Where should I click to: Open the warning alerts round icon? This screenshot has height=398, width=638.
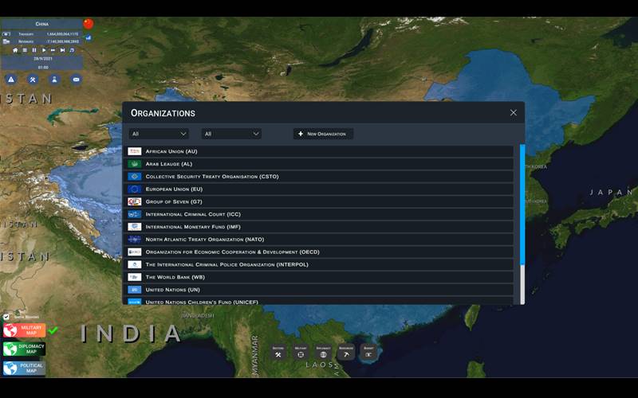pos(11,80)
